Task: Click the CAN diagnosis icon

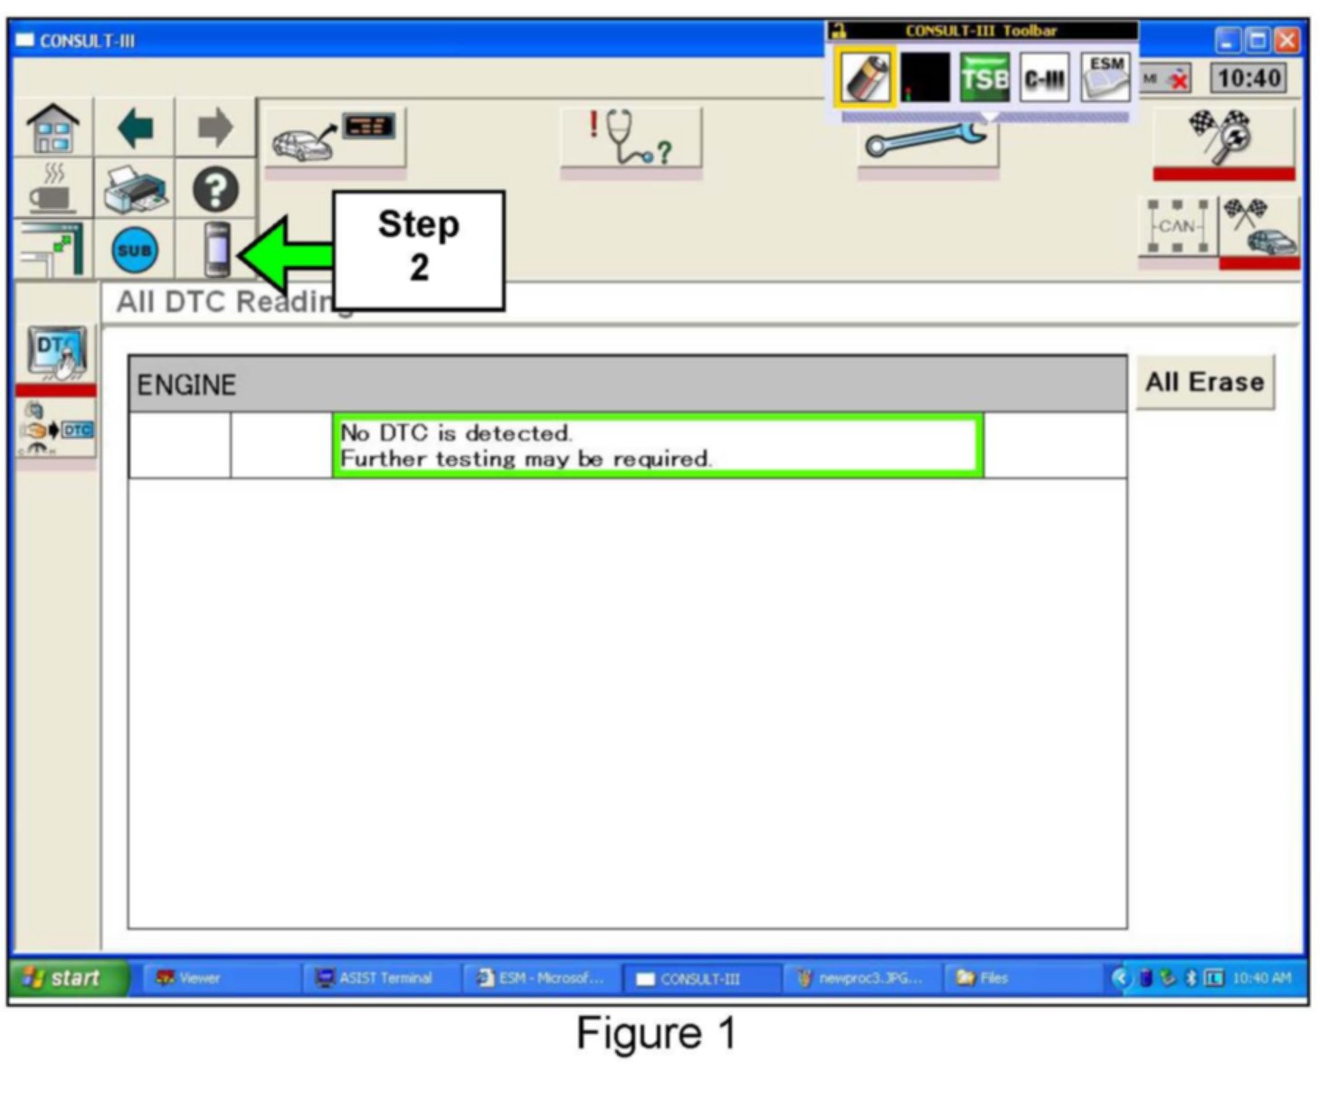Action: point(1176,227)
